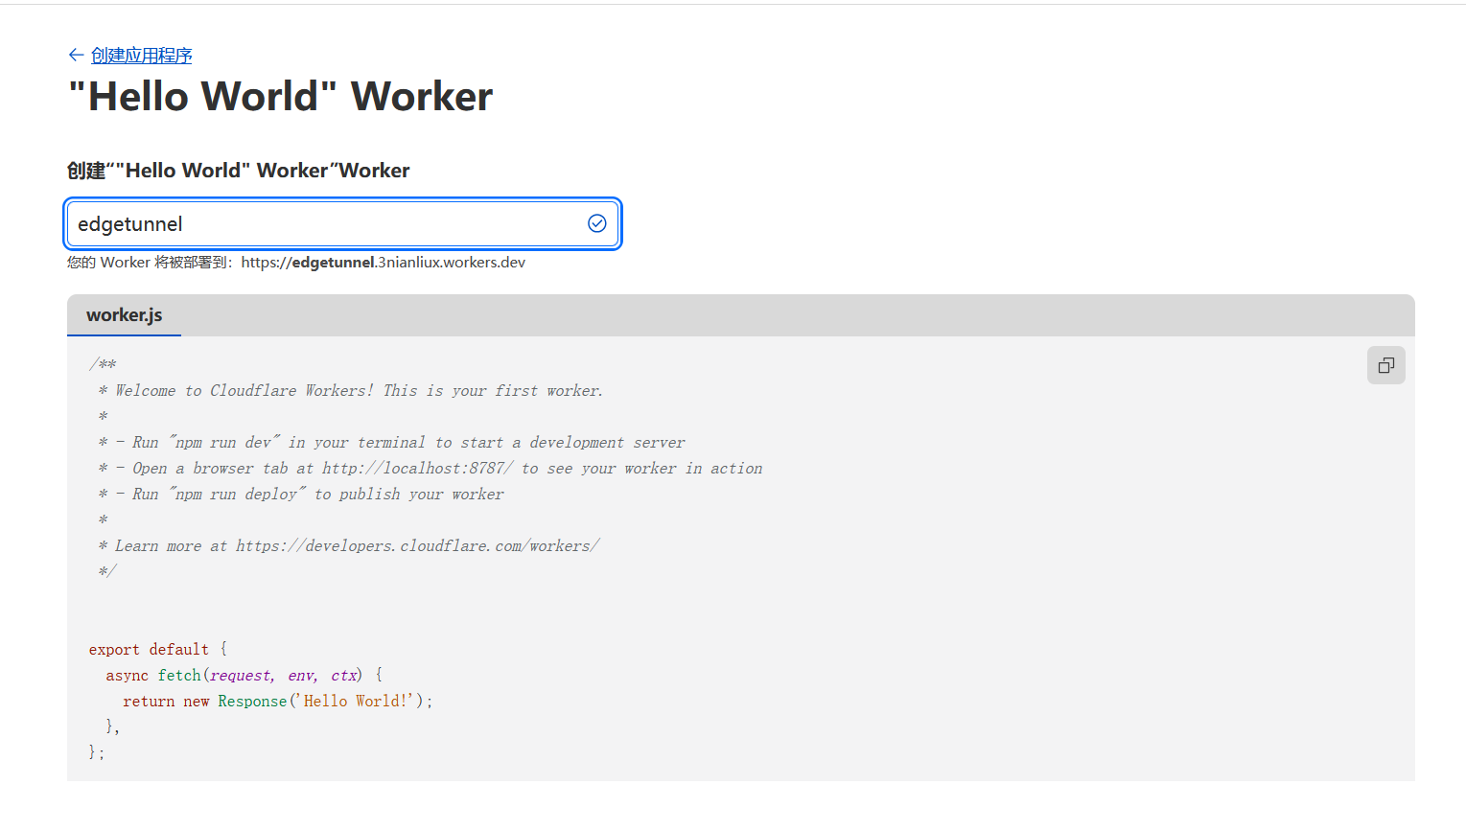Image resolution: width=1466 pixels, height=830 pixels.
Task: Click the 'npm run dev' comment line
Action: coord(391,442)
